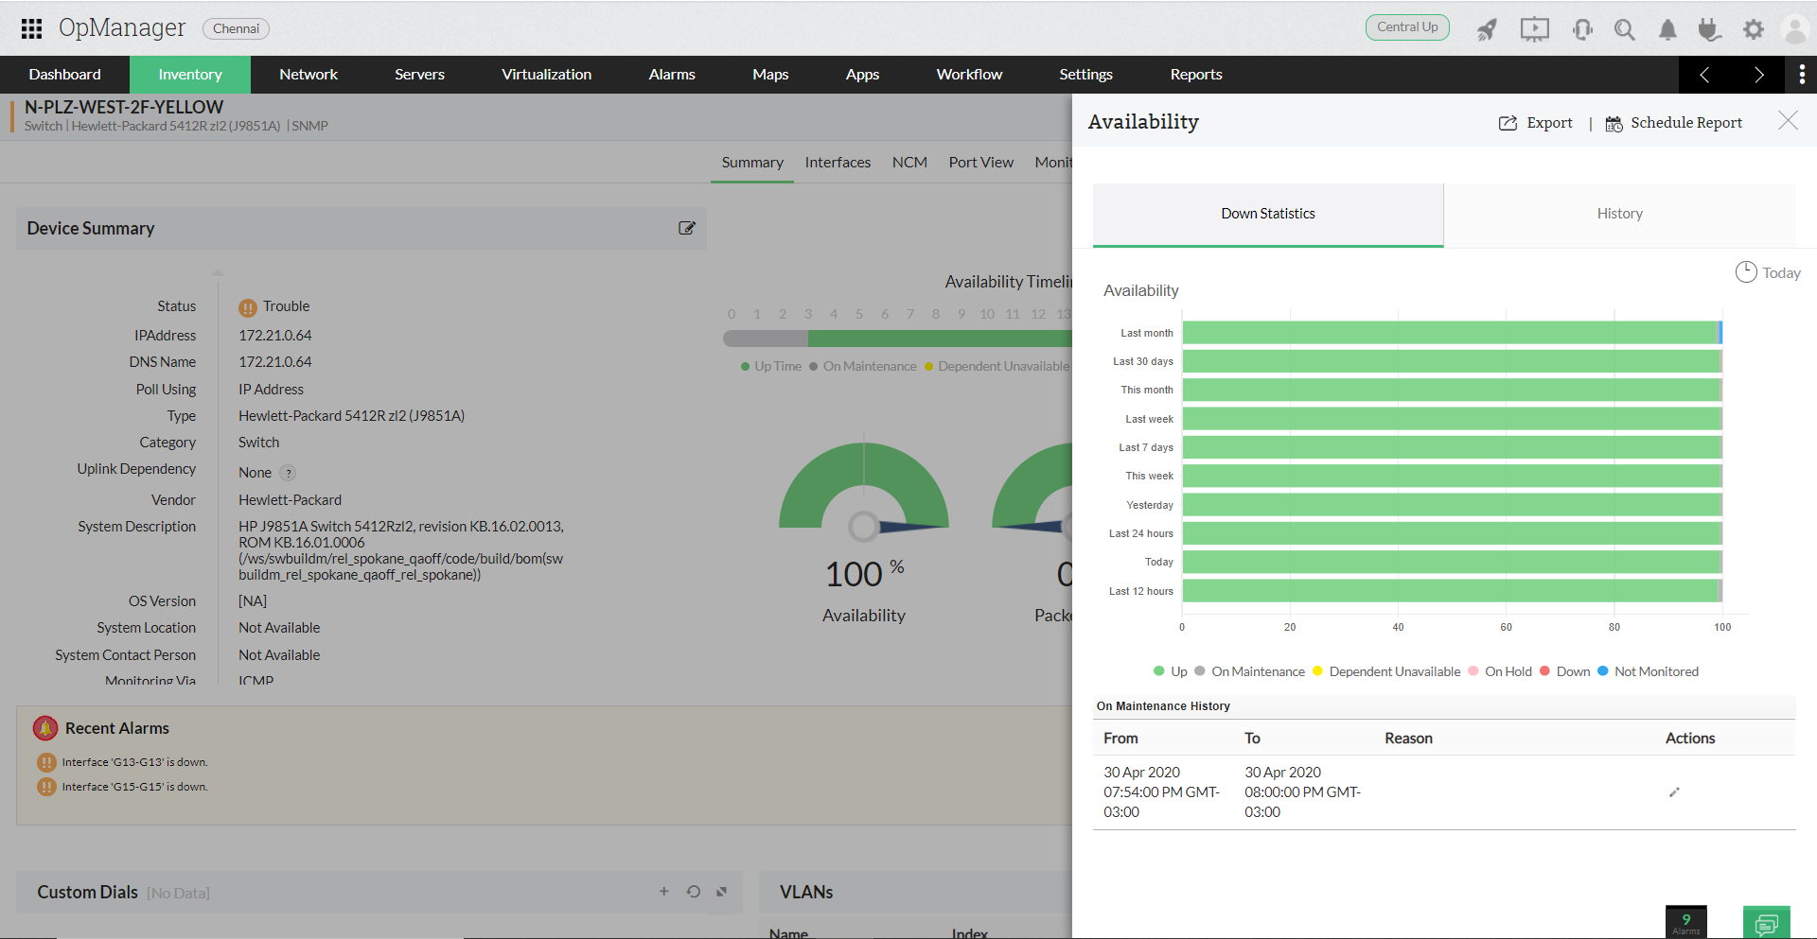
Task: Export the availability report
Action: point(1535,123)
